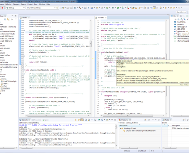Open the Window menu

[x=42, y=4]
